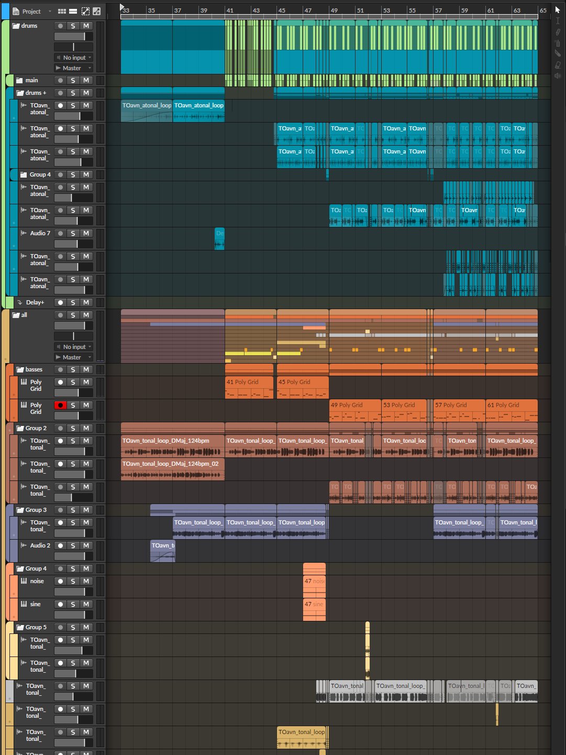Viewport: 566px width, 755px height.
Task: Select the track name 'Delay+'
Action: [x=35, y=302]
